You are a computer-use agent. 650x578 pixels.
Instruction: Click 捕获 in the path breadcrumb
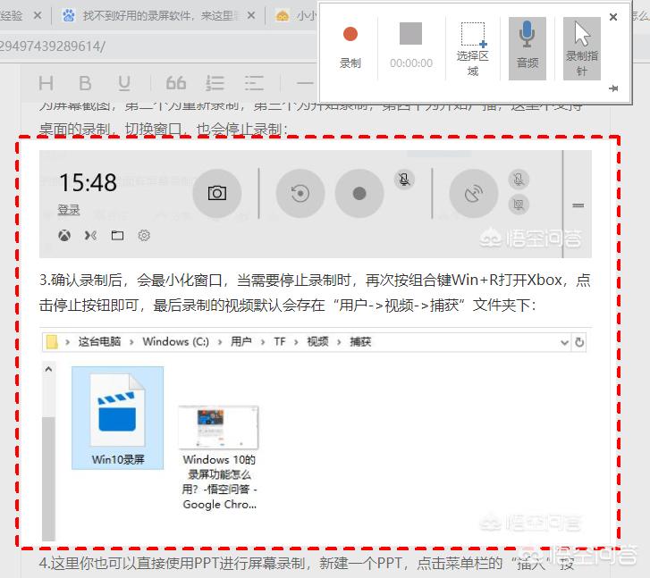(360, 342)
